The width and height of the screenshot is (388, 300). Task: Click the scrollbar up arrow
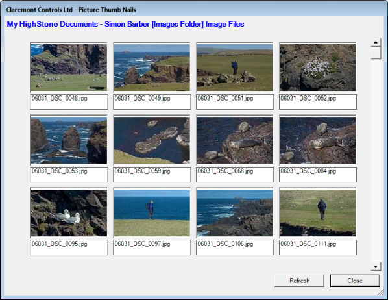pos(376,42)
